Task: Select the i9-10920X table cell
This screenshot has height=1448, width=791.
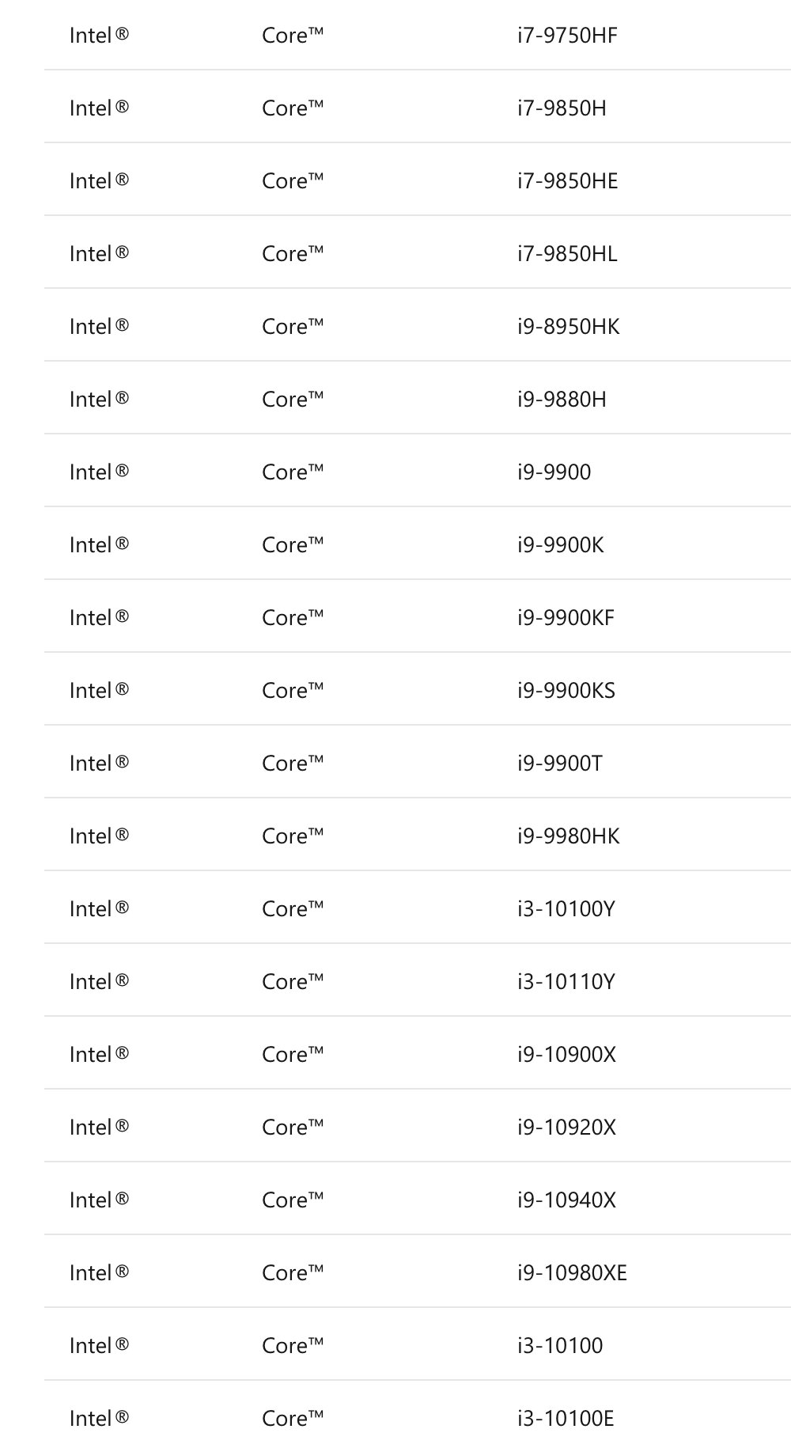Action: coord(566,1128)
